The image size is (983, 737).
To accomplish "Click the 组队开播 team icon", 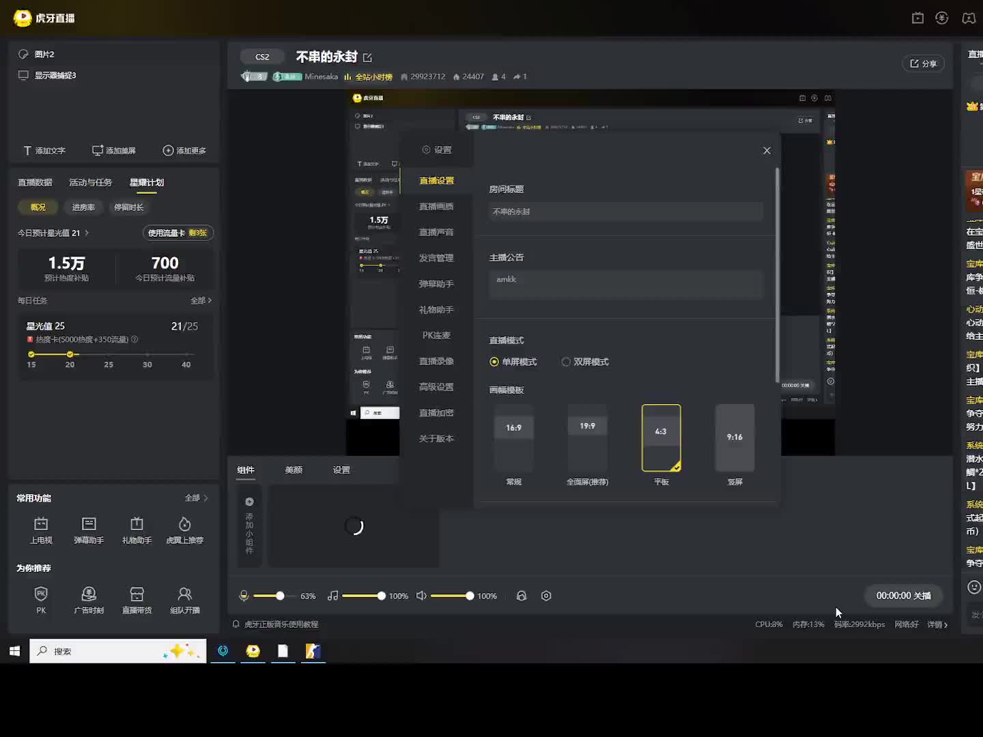I will click(184, 594).
